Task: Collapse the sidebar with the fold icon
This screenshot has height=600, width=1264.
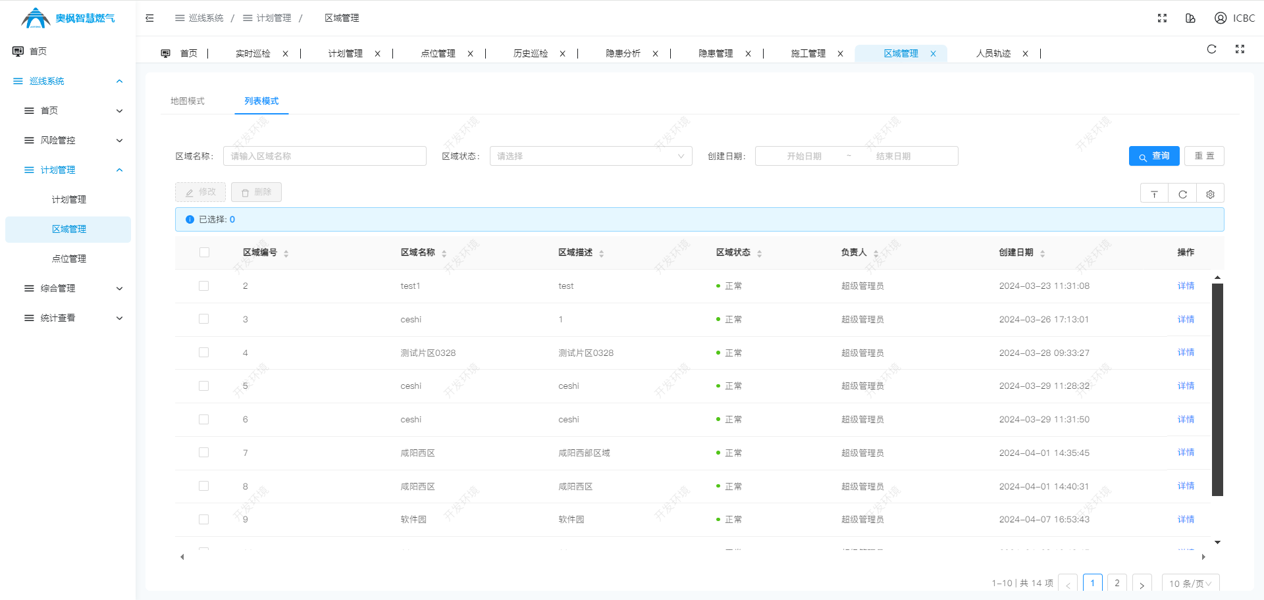Action: pos(149,18)
